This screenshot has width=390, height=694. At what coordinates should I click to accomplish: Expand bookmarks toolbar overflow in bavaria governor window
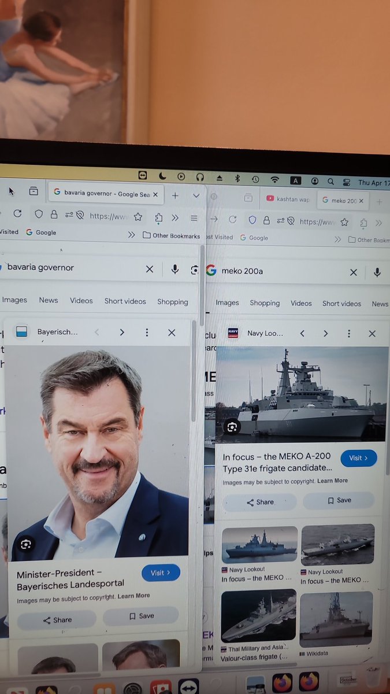point(132,235)
